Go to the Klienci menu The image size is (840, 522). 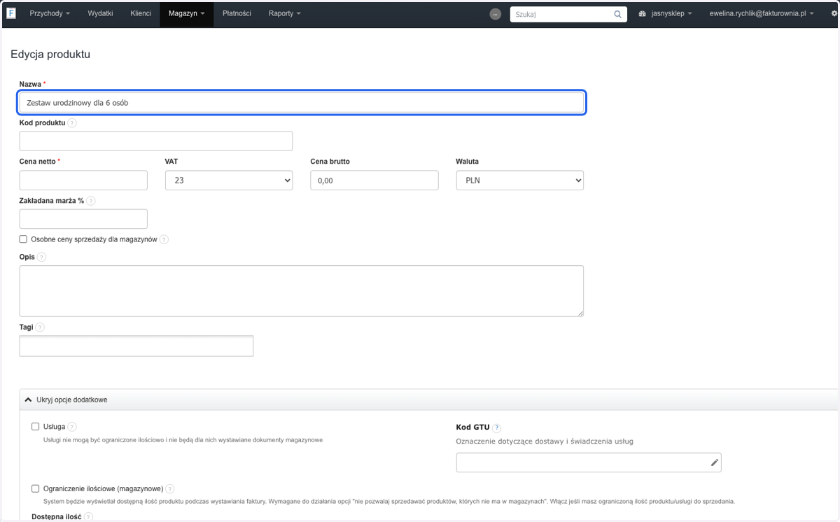pos(141,13)
